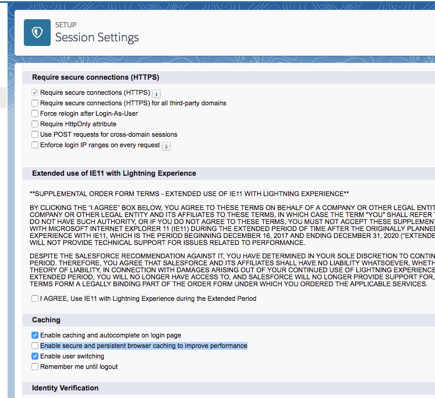This screenshot has height=398, width=435.
Task: Check Use POST requests for cross-domain sessions
Action: click(35, 134)
